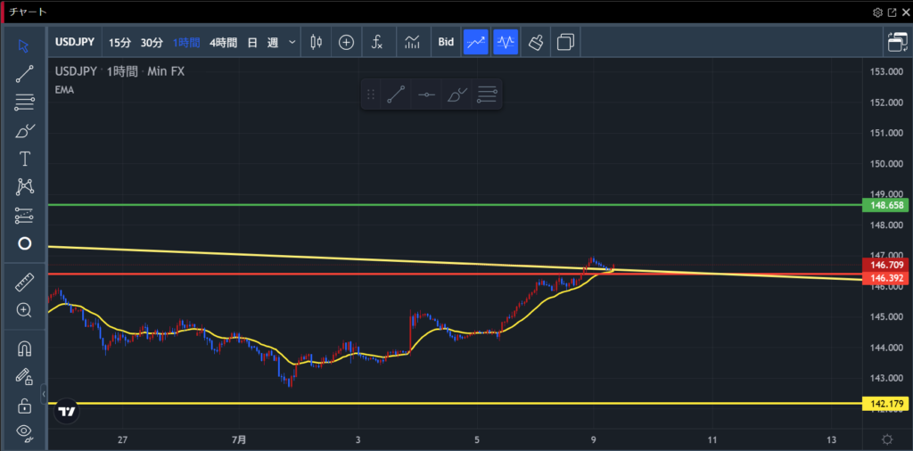This screenshot has height=451, width=913.
Task: Toggle the Bid price setting
Action: coord(446,42)
